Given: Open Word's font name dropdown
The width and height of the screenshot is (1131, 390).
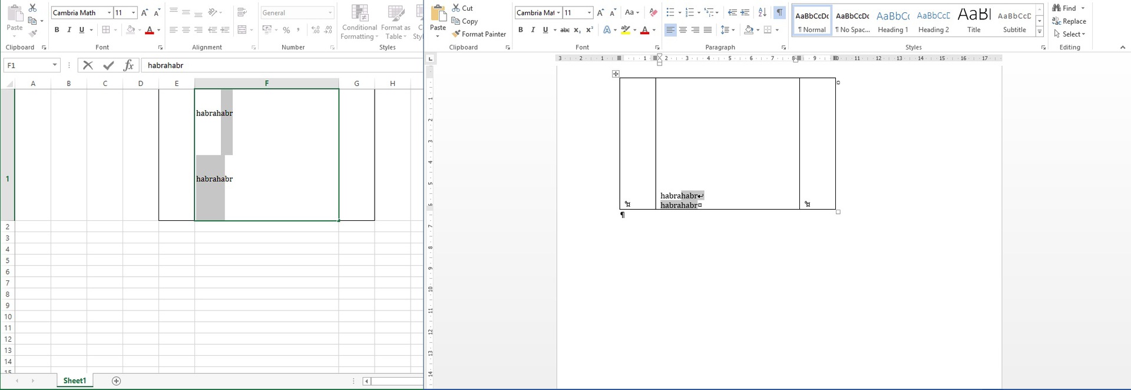Looking at the screenshot, I should [558, 12].
